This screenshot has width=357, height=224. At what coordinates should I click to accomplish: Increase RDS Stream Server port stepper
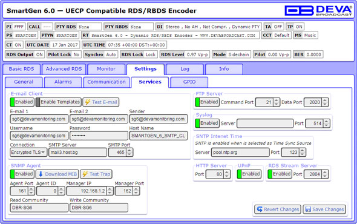325,173
